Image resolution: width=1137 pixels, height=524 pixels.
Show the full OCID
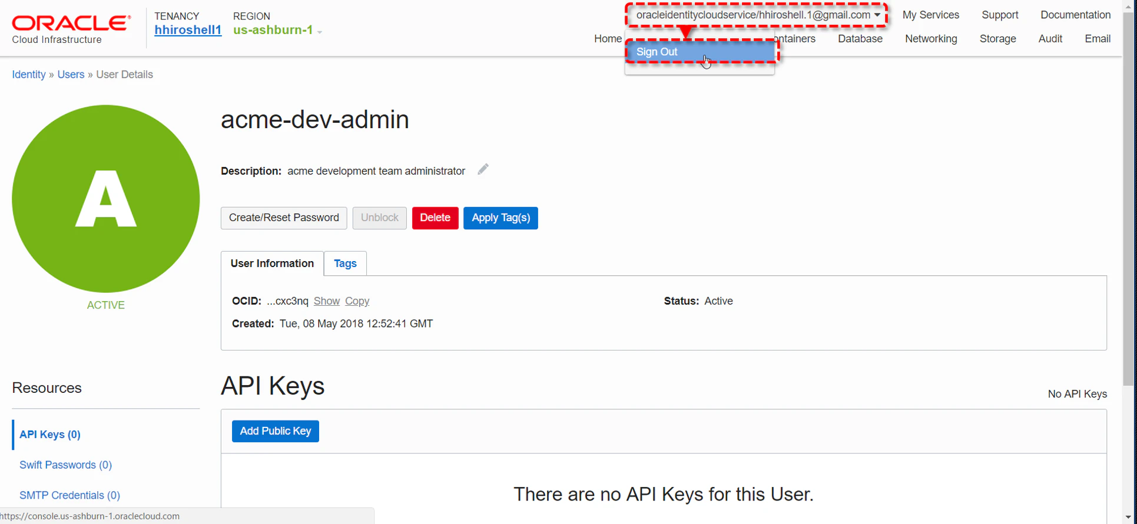tap(326, 301)
